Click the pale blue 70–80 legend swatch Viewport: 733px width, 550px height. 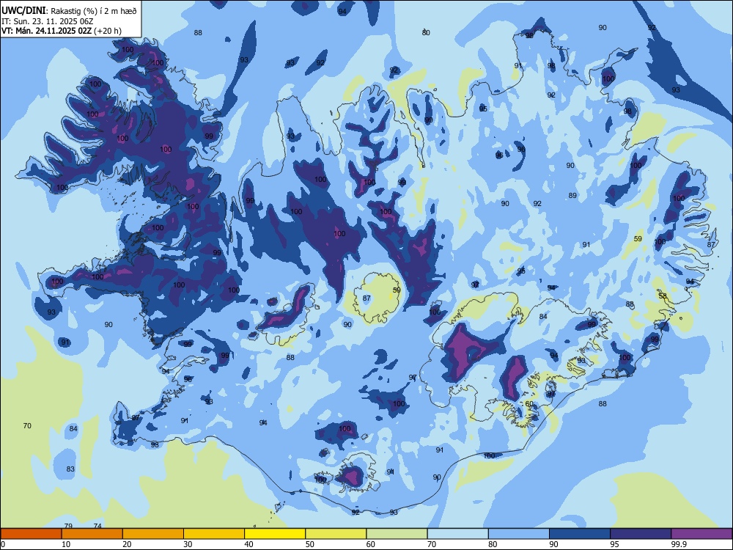tap(457, 534)
